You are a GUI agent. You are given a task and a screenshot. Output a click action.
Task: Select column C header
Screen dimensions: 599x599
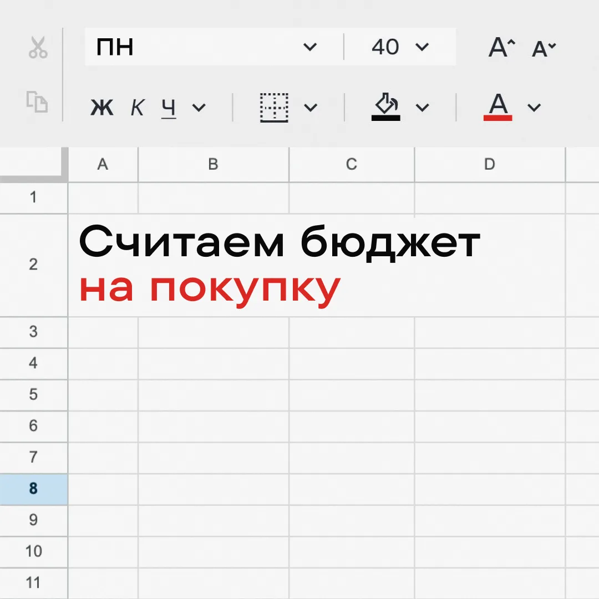(352, 164)
